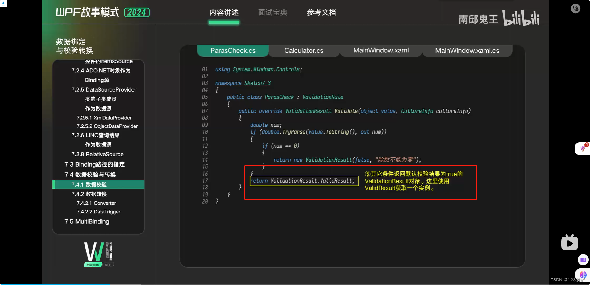Viewport: 590px width, 285px height.
Task: Click the picture-in-picture icon at top right
Action: point(575,8)
